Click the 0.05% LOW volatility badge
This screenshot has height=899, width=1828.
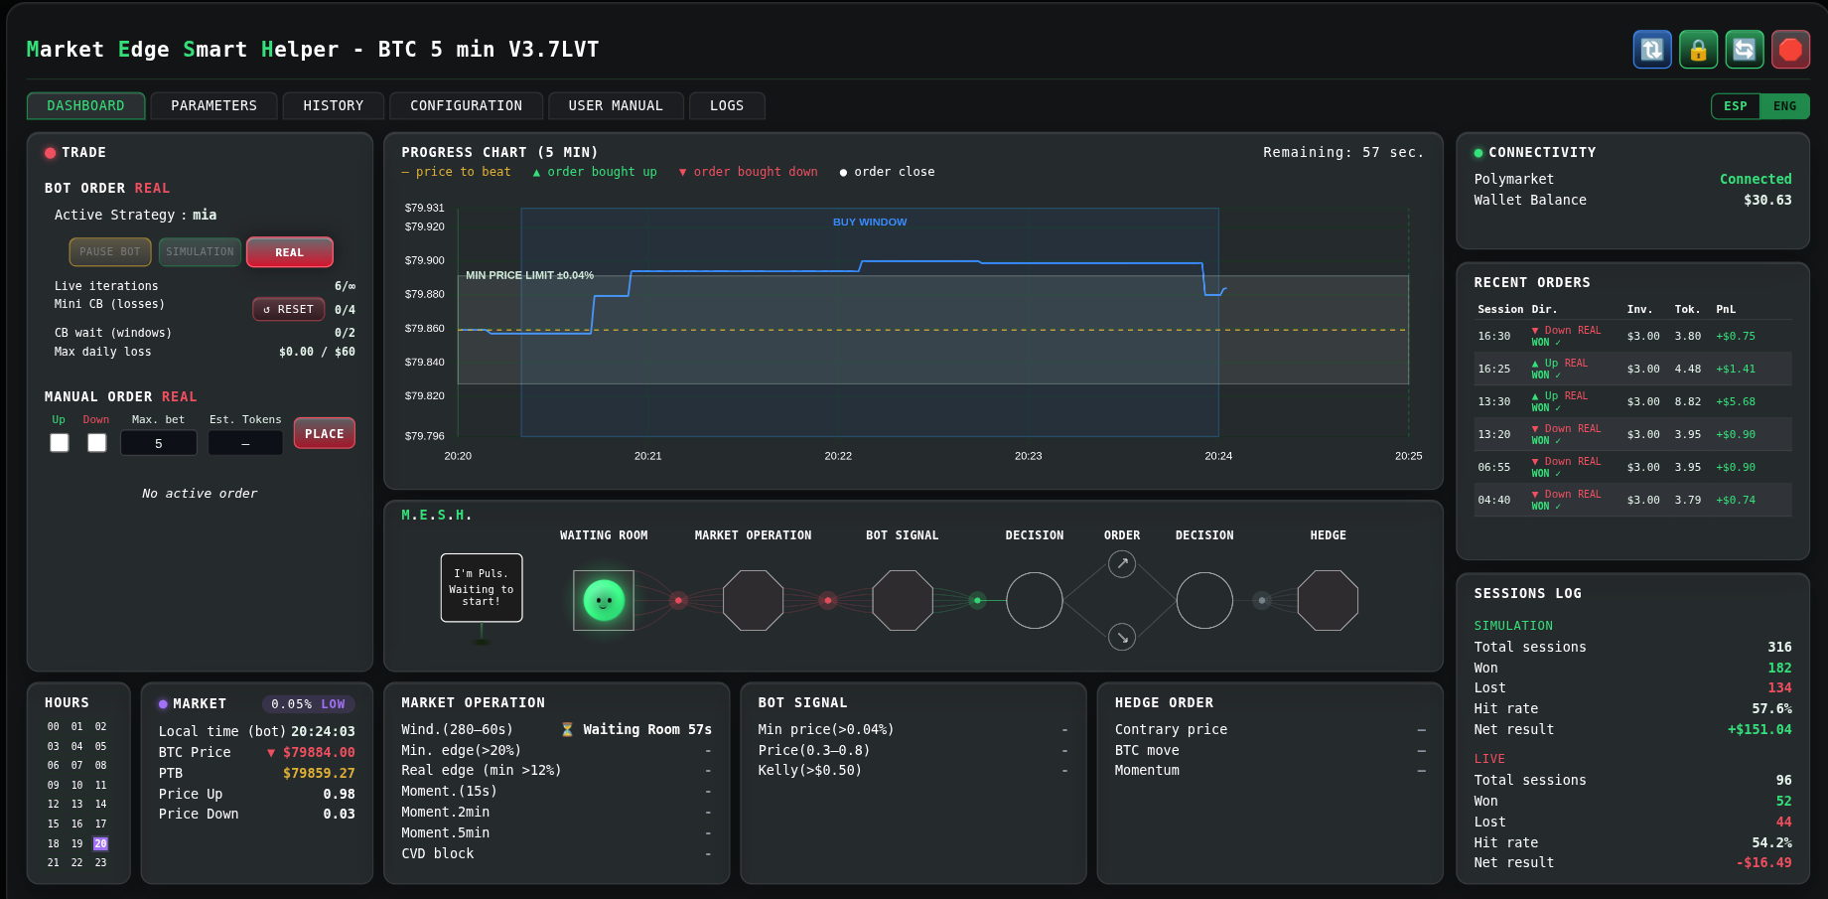pos(309,704)
